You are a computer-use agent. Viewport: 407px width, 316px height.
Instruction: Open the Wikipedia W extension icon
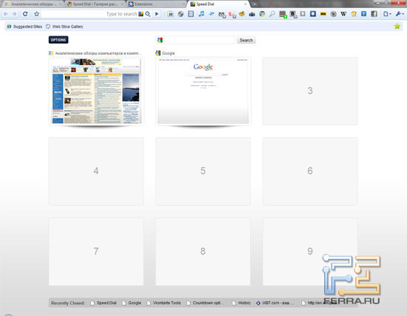343,14
